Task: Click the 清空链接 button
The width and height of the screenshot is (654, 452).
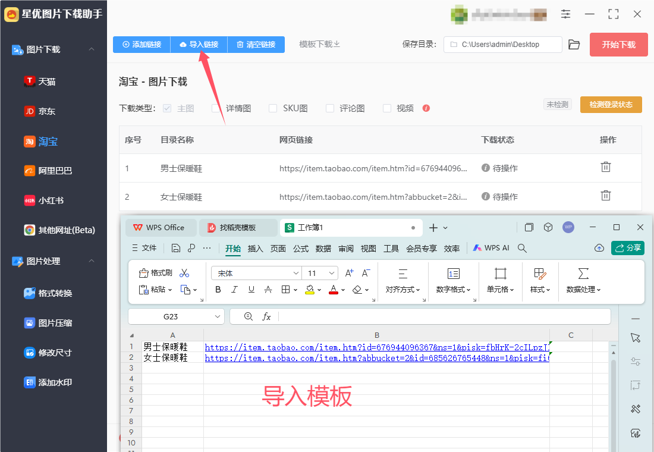Action: point(256,44)
